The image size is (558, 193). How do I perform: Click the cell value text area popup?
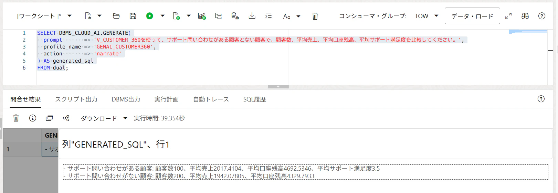(306, 172)
